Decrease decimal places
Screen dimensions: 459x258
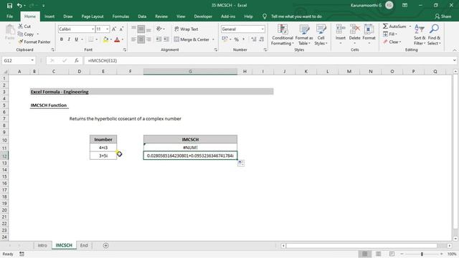261,39
